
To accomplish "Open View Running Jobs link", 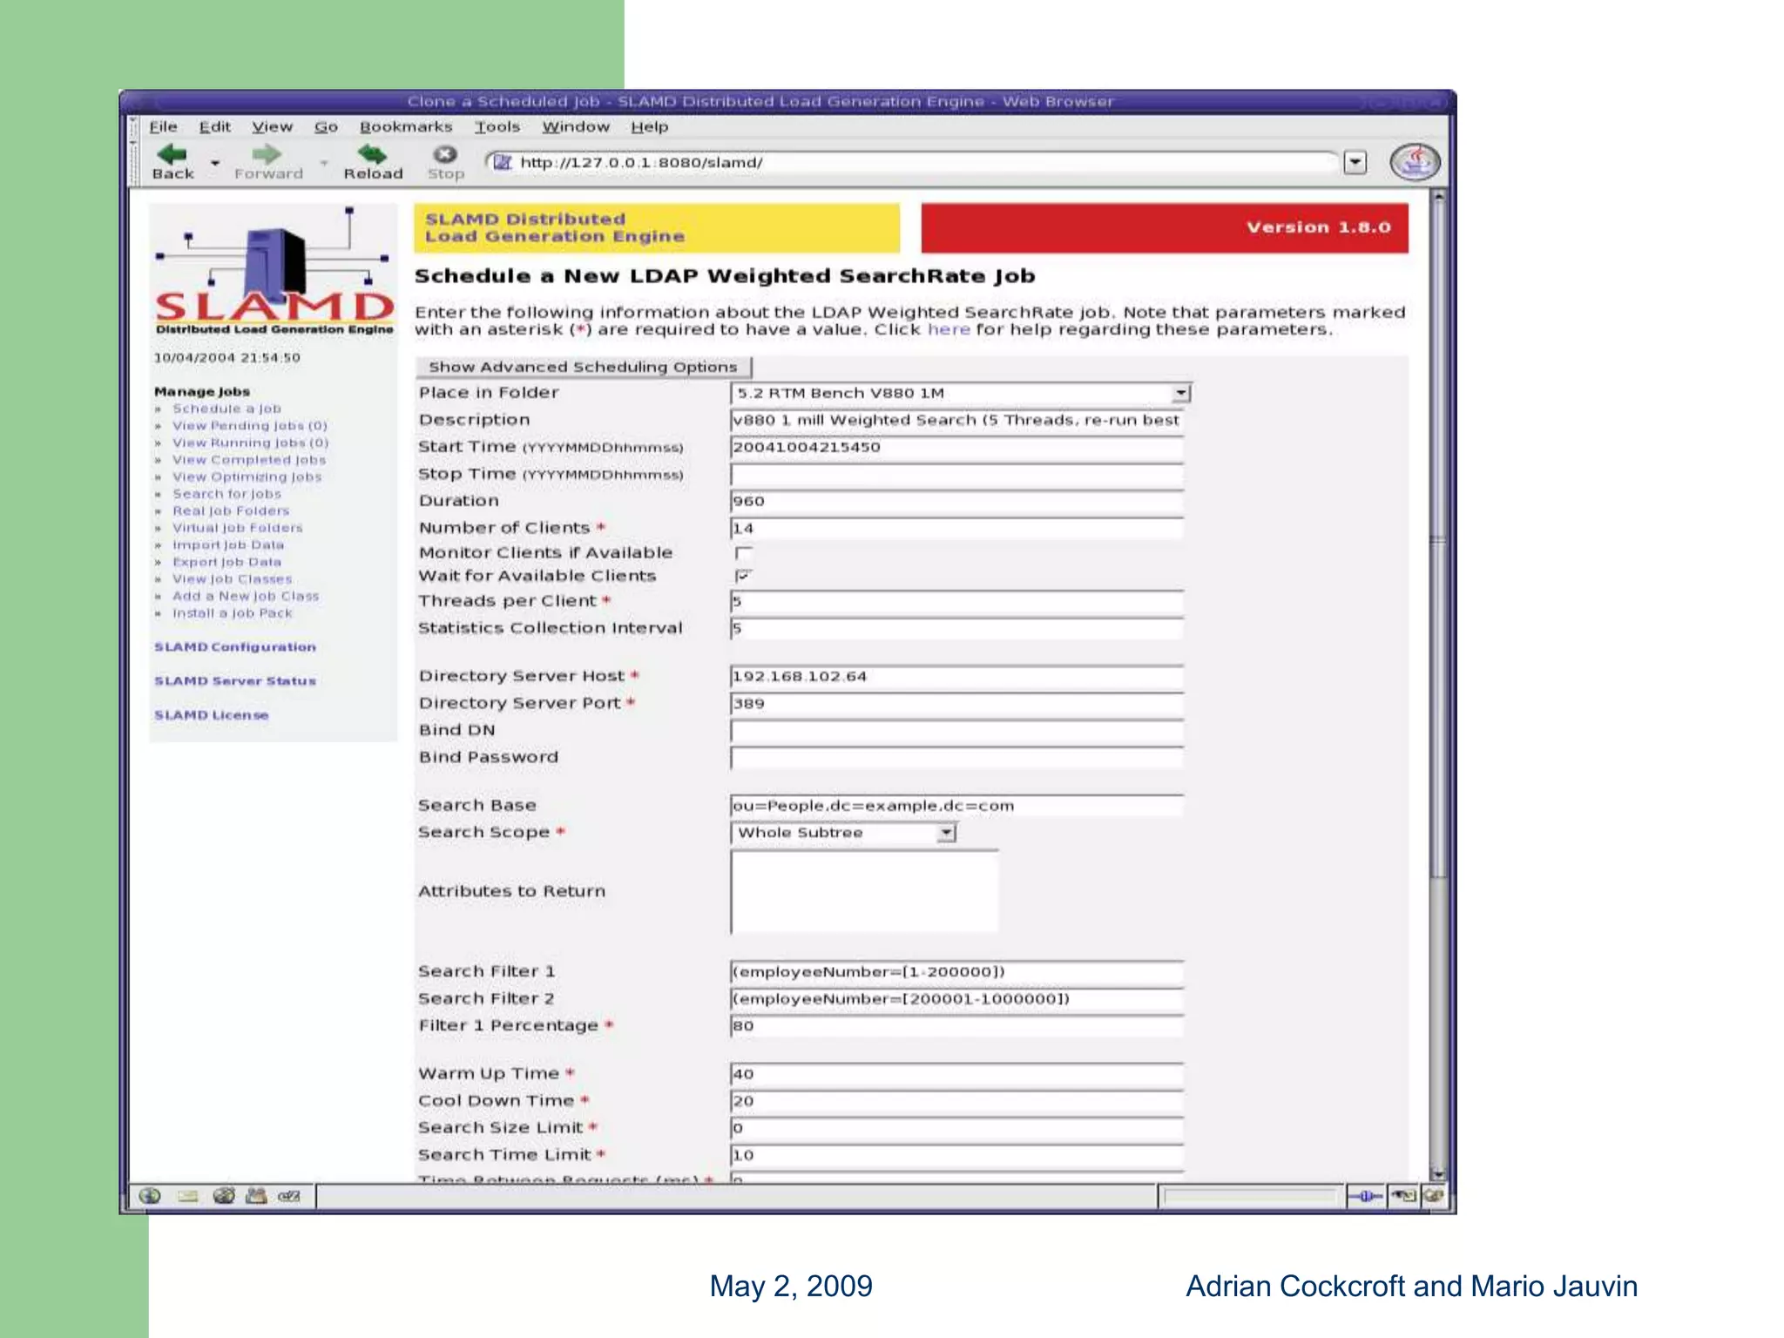I will (x=251, y=443).
